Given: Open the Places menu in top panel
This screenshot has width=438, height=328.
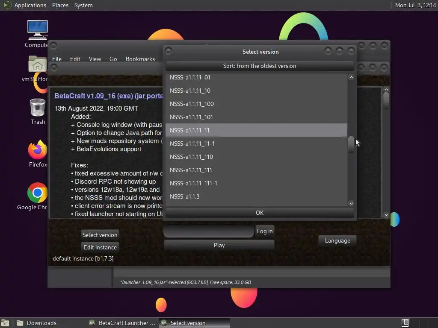Looking at the screenshot, I should click(x=60, y=5).
